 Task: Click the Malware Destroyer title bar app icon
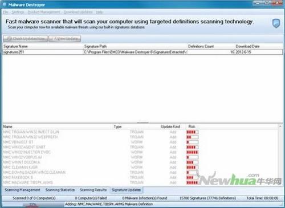[4, 5]
